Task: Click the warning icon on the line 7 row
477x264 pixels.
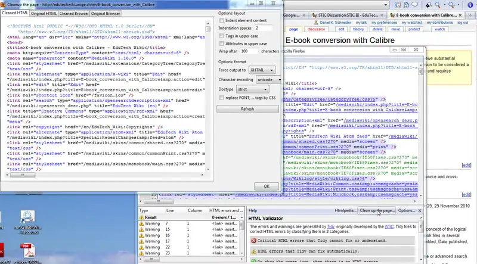Action: 141,223
